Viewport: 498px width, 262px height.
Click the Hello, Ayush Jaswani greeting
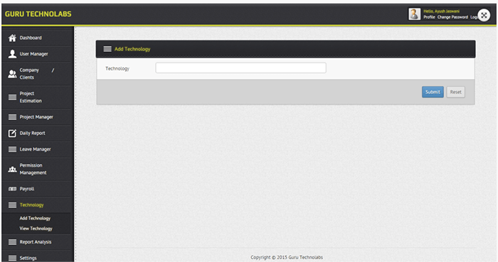(441, 11)
